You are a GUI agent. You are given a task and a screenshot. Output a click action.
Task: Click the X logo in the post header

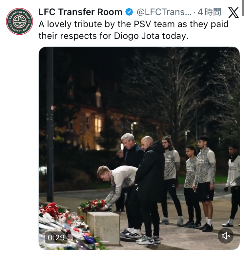234,12
